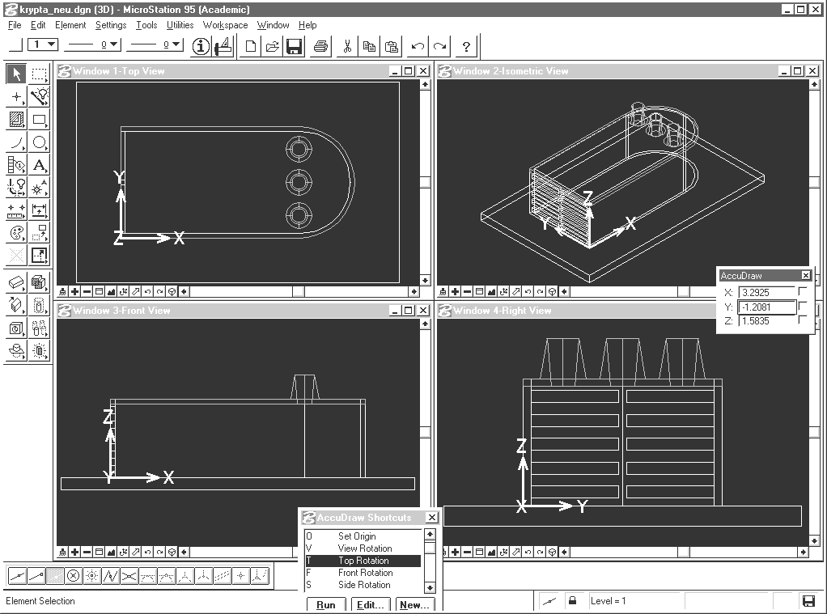Select the Place Arc tool
Image resolution: width=827 pixels, height=614 pixels.
click(16, 142)
